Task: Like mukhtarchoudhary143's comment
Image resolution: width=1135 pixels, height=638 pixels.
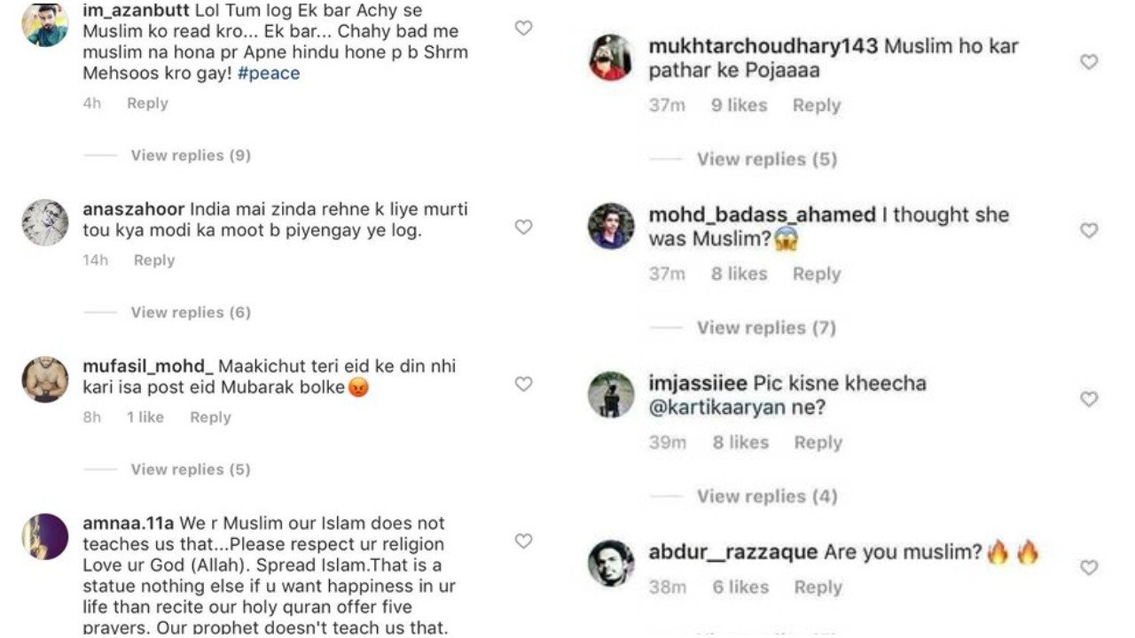Action: coord(1088,62)
